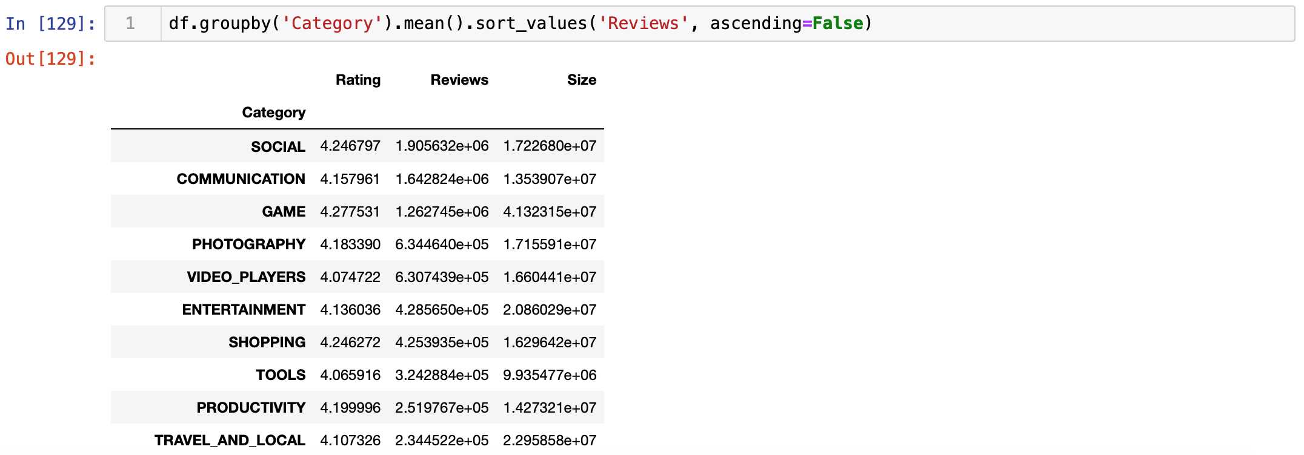Click TRAVEL_AND_LOCAL reviews 2.344522e+05
This screenshot has height=455, width=1304.
[x=442, y=440]
